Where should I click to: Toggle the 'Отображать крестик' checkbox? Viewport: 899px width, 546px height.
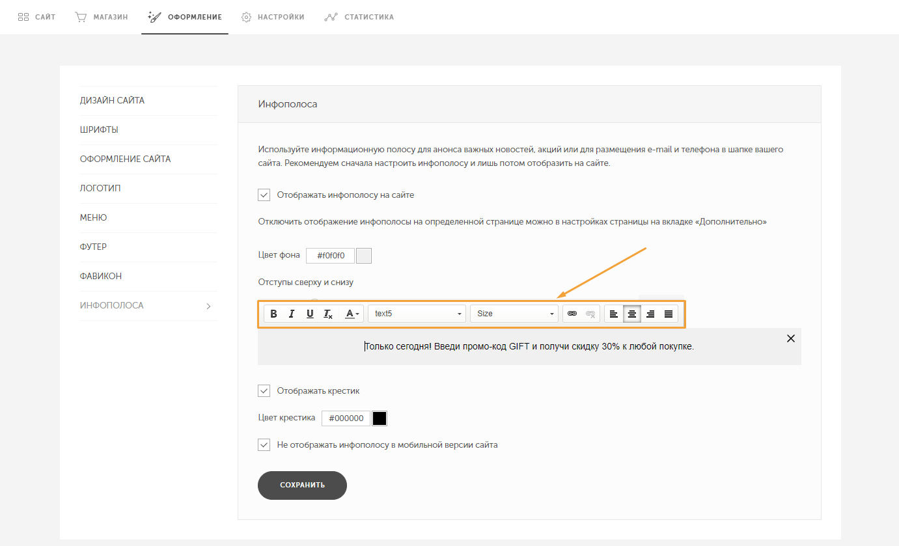pyautogui.click(x=264, y=390)
